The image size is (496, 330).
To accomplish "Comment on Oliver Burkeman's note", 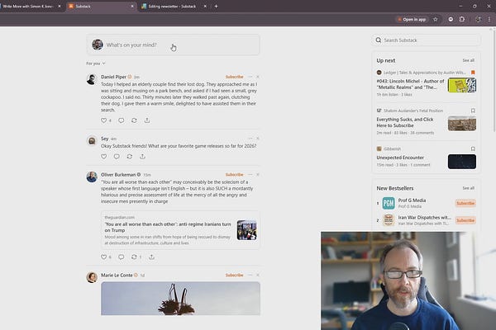I will (x=122, y=257).
